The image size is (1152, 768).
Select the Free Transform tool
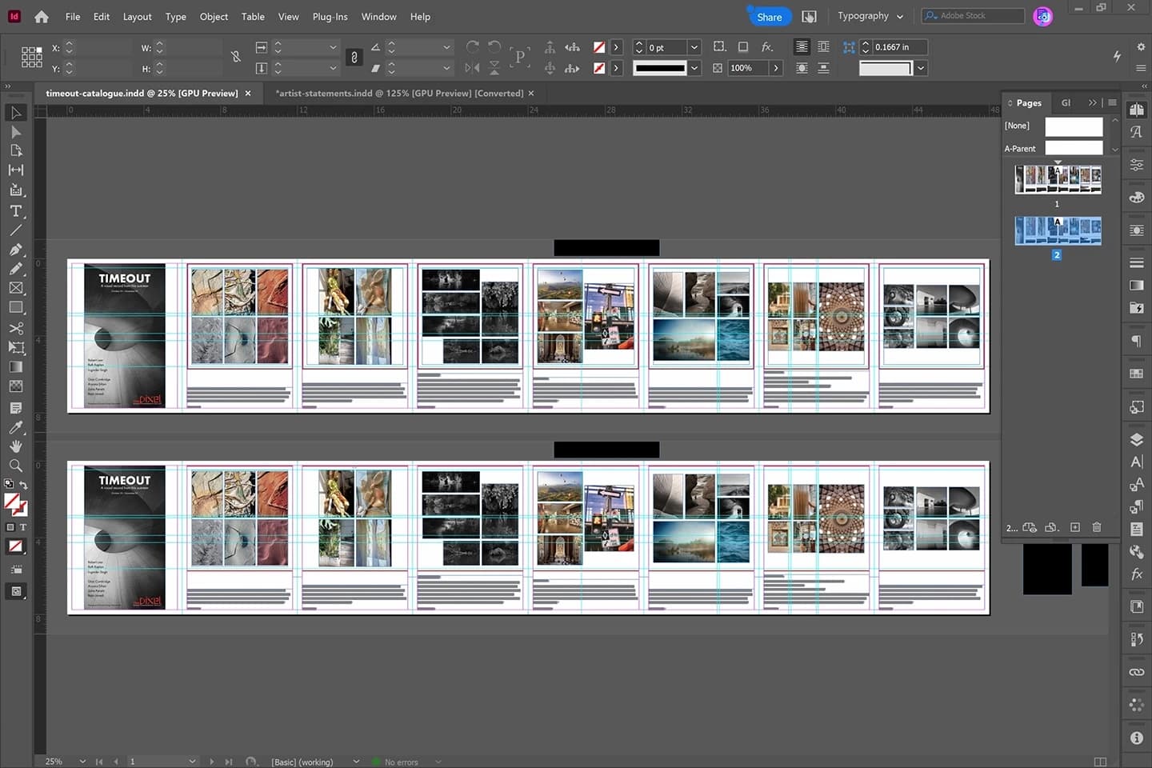pos(16,347)
